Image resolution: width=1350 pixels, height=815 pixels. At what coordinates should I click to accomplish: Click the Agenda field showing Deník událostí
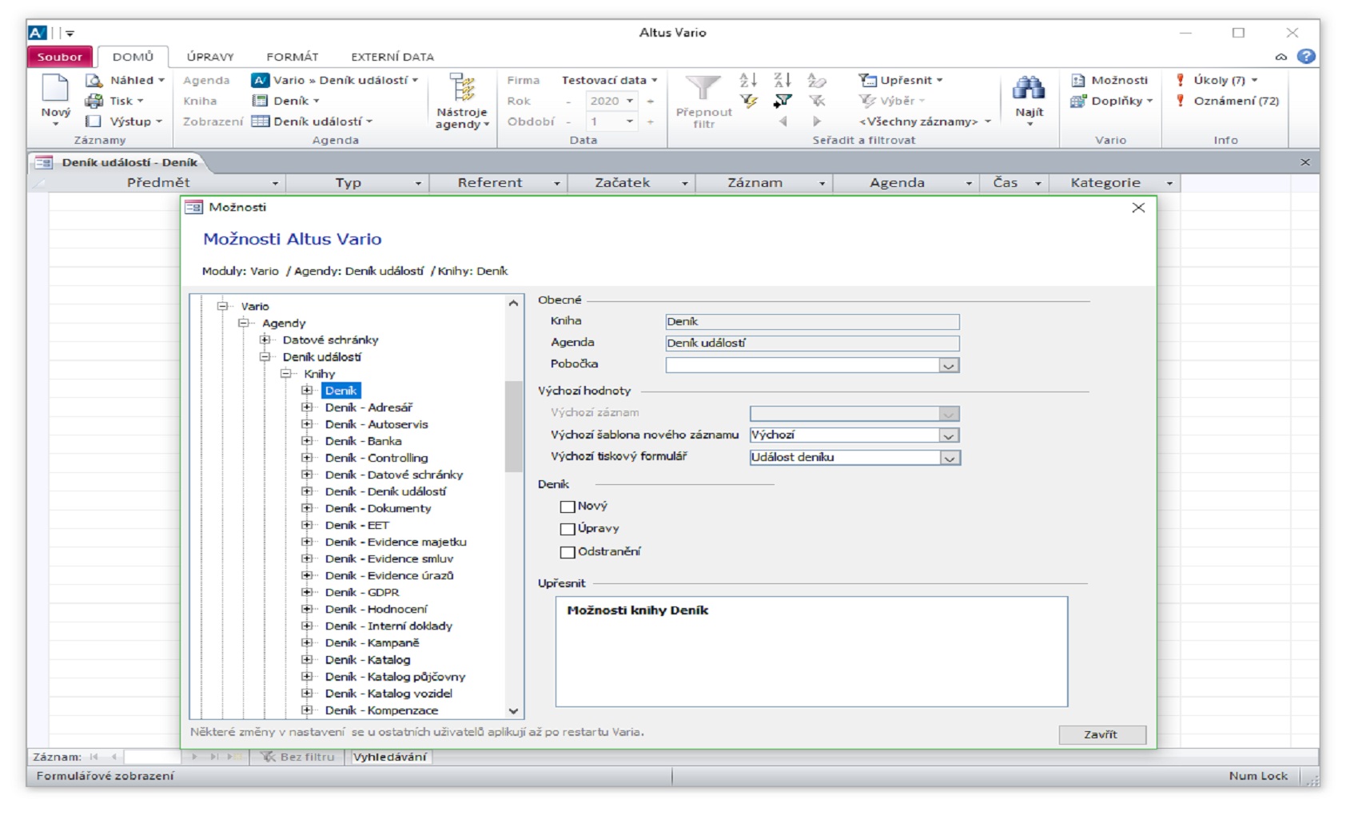[812, 344]
